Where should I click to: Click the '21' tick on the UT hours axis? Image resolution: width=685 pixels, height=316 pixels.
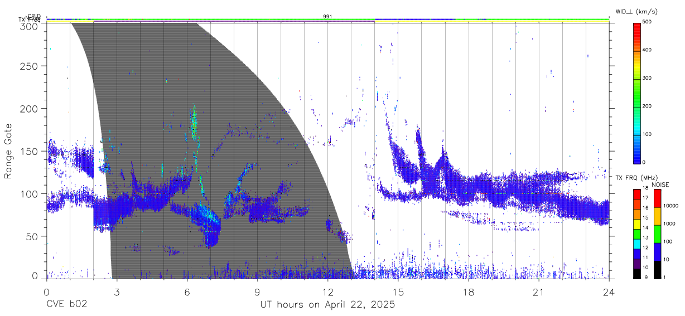(539, 293)
